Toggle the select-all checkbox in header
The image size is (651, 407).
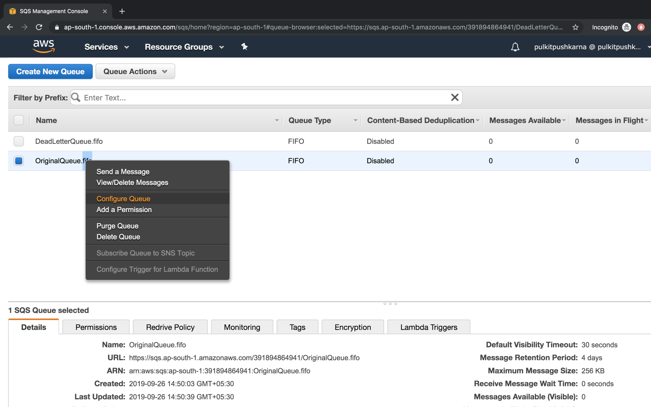19,120
